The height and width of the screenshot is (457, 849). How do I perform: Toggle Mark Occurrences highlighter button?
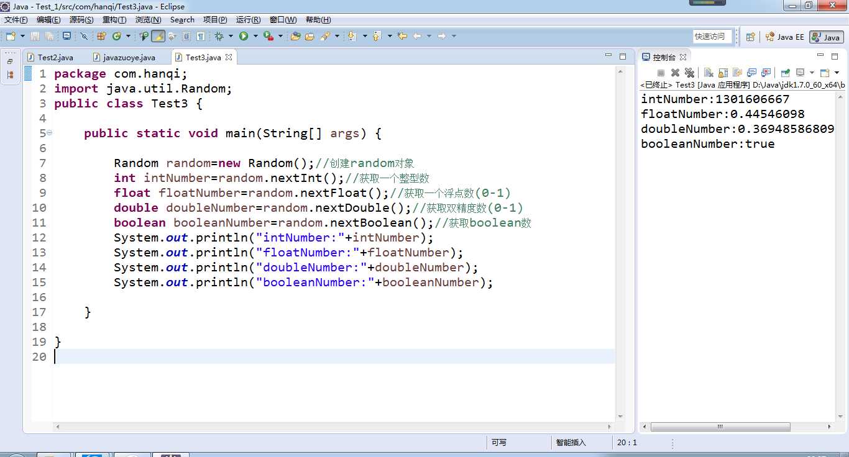pyautogui.click(x=158, y=36)
